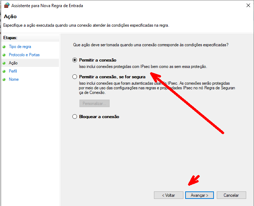Select the 'Permitir a conexão' radio option
The width and height of the screenshot is (254, 206).
[x=74, y=60]
